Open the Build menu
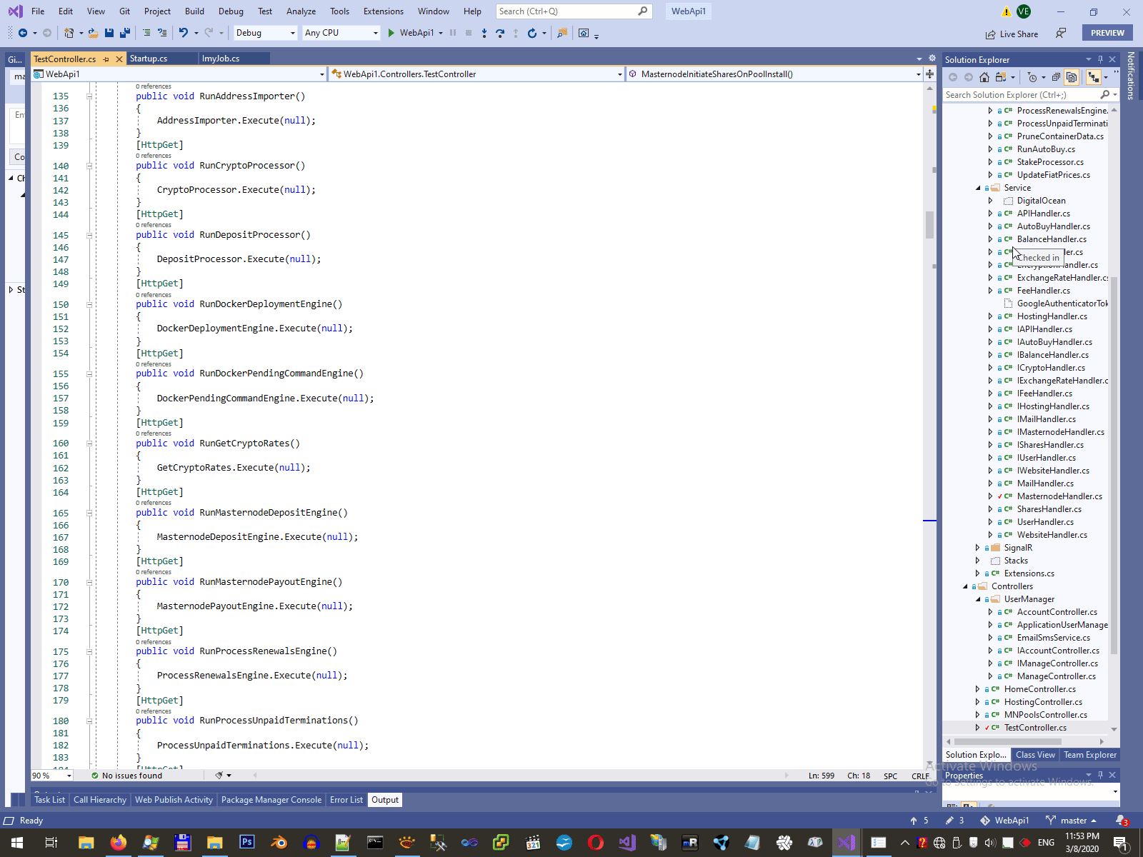The image size is (1143, 857). (194, 11)
